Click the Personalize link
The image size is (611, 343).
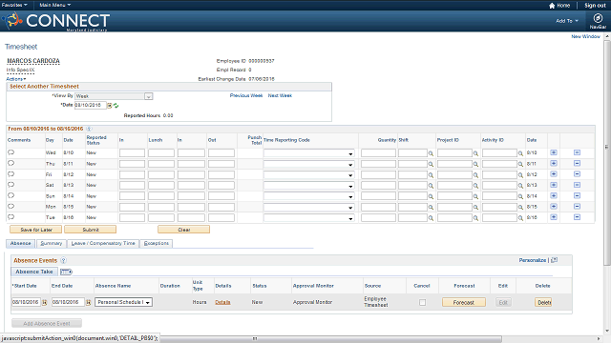click(x=533, y=260)
